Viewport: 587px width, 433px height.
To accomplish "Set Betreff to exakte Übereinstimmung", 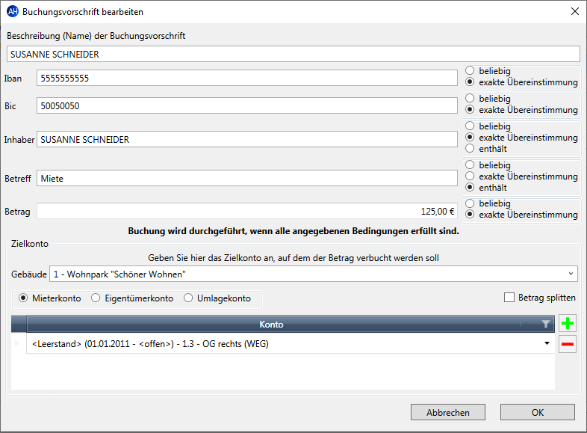I will pos(470,176).
